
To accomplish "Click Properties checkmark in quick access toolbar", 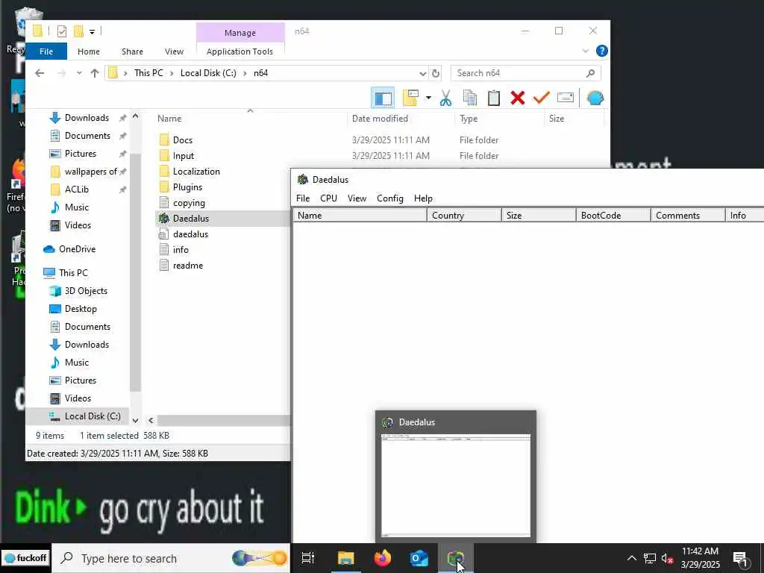I will 61,31.
